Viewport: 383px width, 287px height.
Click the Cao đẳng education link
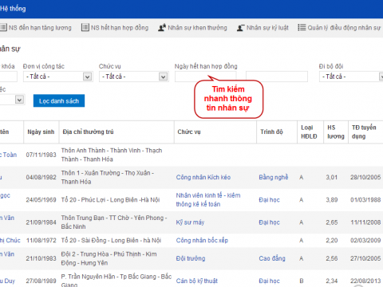pos(272,258)
